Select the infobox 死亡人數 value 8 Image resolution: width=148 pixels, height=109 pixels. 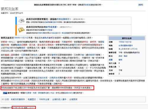(x=119, y=63)
